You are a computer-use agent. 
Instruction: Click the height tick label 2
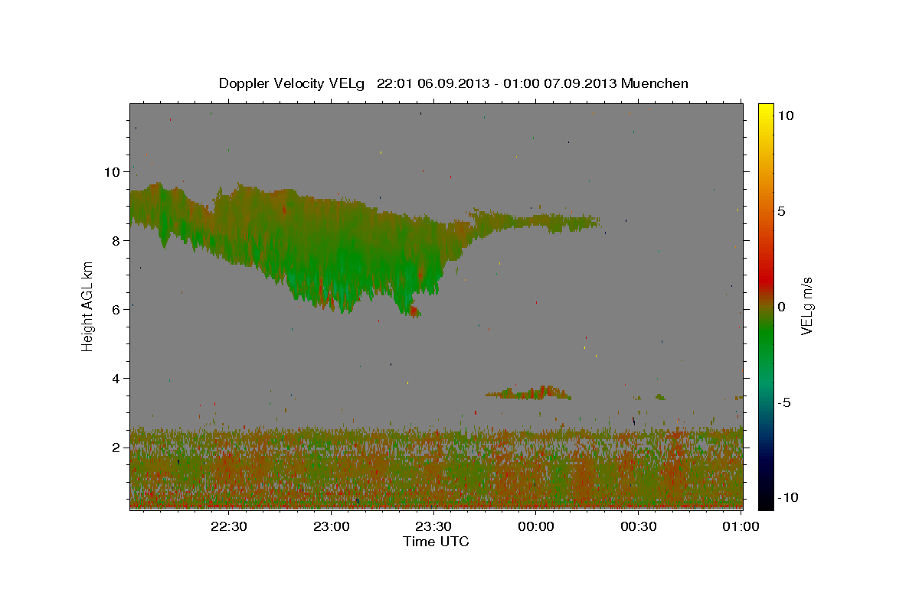tap(116, 447)
